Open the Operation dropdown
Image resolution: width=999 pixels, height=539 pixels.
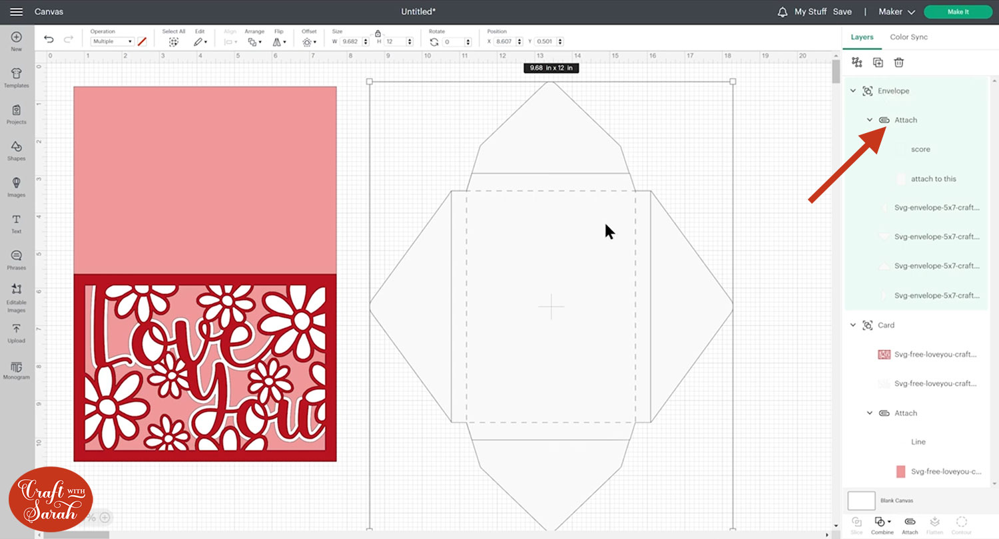[112, 41]
